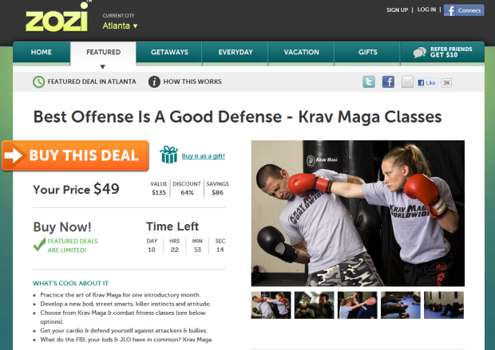The height and width of the screenshot is (350, 495).
Task: Click the gift box icon
Action: tap(169, 155)
